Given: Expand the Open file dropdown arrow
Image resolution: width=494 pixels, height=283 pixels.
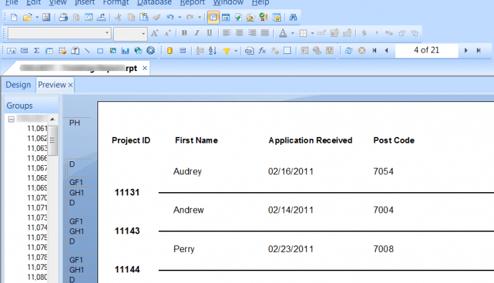Looking at the screenshot, I should (37, 17).
